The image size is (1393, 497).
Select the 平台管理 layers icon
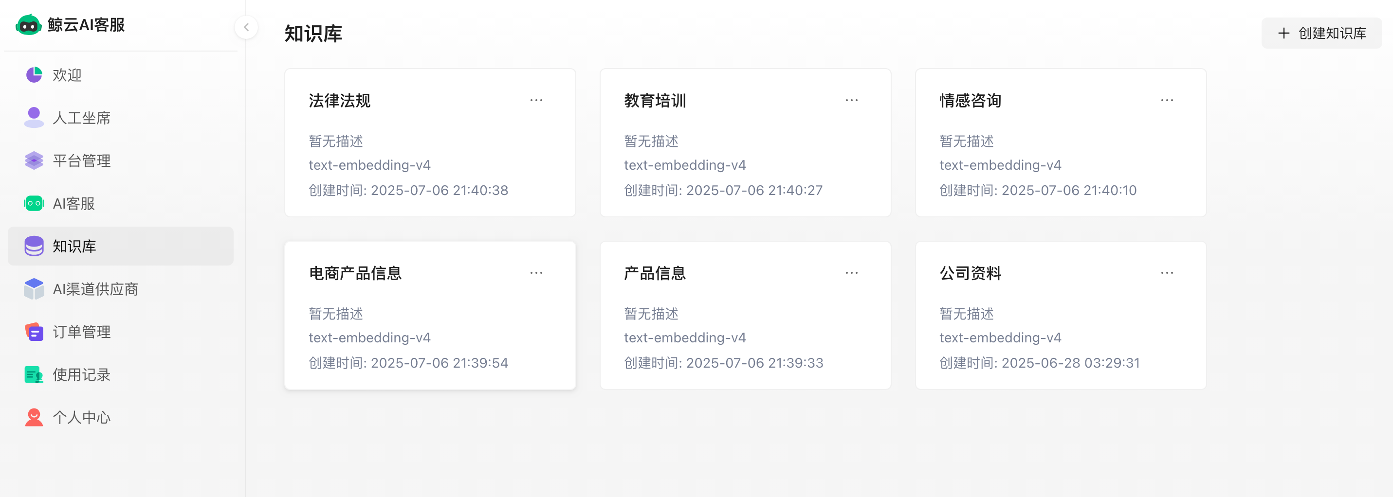34,160
